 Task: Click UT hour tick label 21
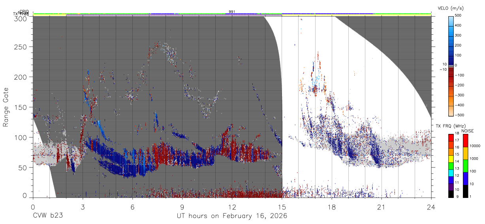point(382,207)
